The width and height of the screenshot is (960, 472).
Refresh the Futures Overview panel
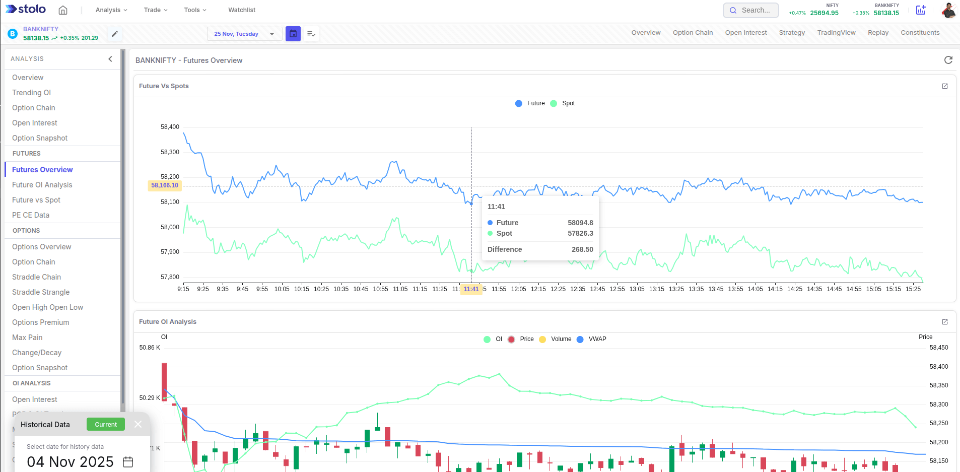(x=948, y=60)
